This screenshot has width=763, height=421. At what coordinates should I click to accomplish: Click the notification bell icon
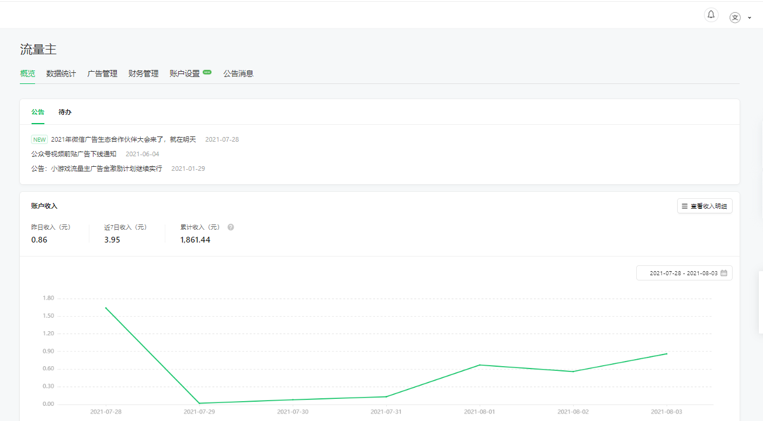[x=711, y=15]
